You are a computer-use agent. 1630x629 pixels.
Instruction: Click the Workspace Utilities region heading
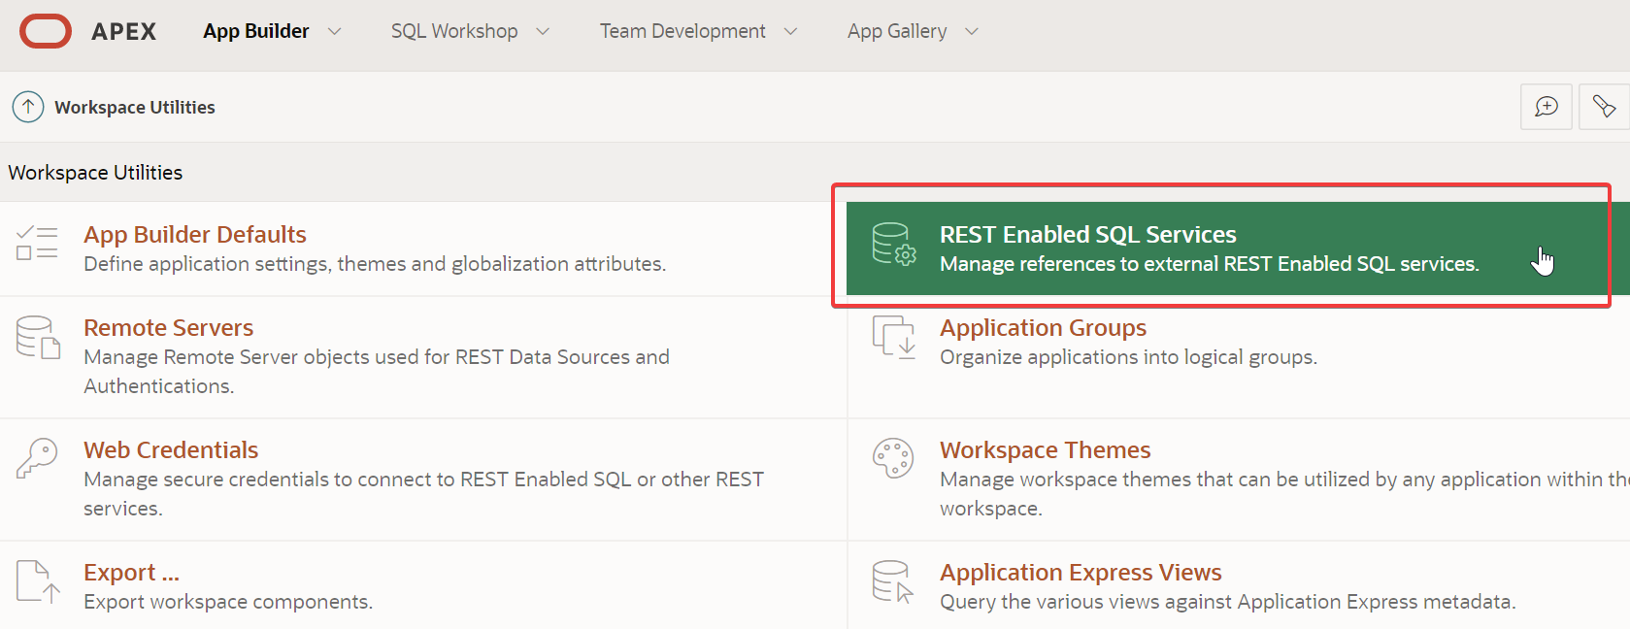95,172
